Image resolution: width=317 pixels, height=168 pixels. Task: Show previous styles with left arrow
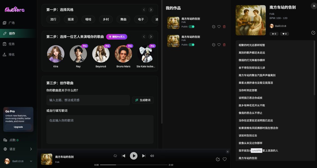144,10
